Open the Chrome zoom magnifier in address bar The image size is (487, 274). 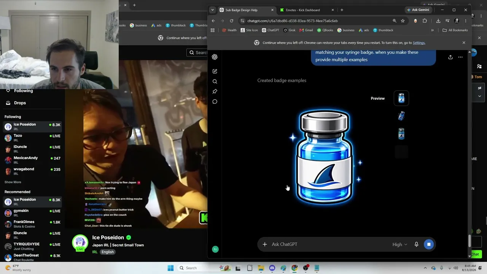(395, 21)
